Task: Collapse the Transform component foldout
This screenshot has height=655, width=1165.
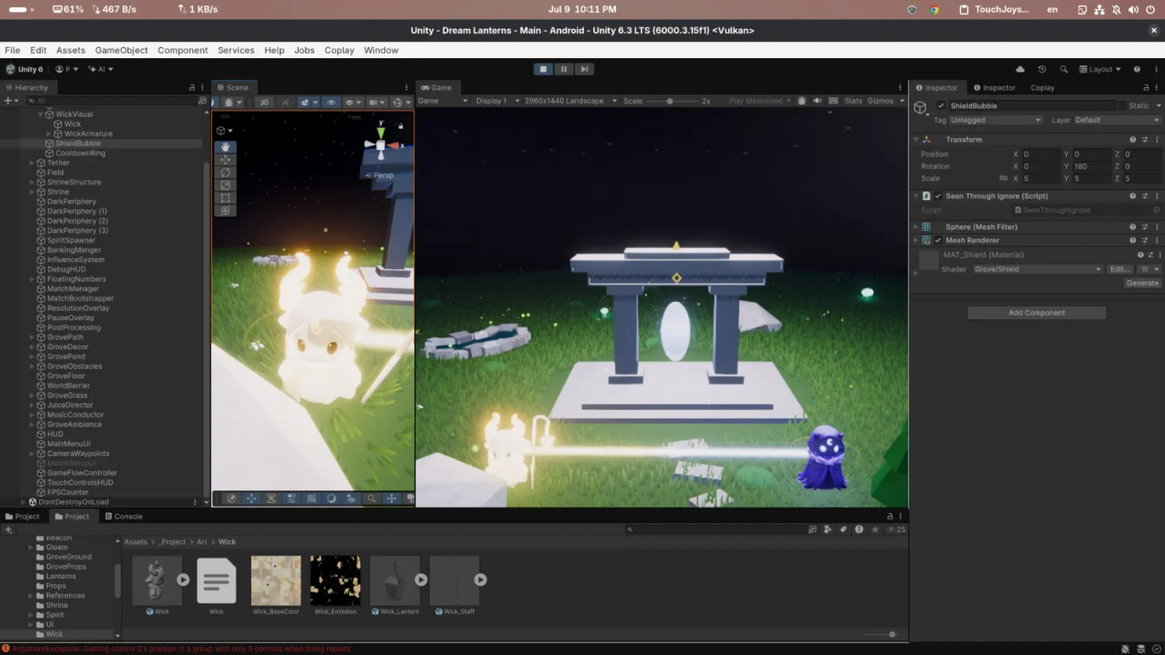Action: click(x=916, y=140)
